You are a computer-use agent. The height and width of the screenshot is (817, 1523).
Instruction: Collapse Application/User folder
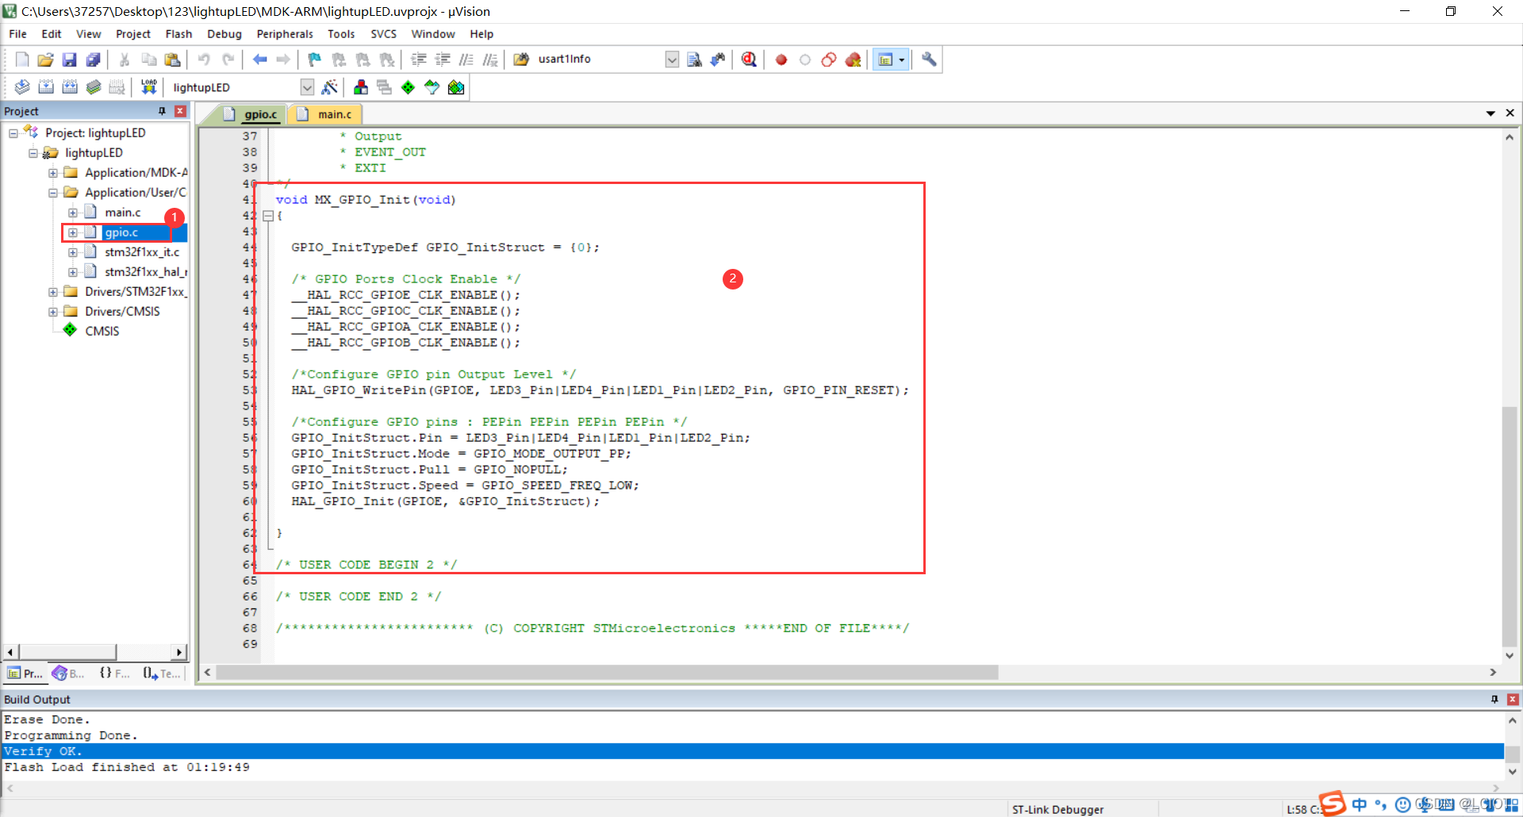[x=53, y=193]
